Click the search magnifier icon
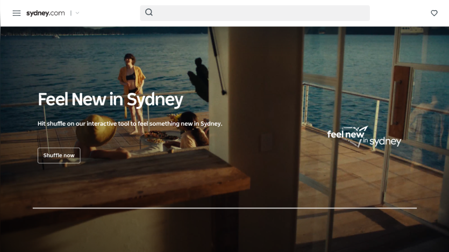Screen dimensions: 449x252 click(x=149, y=12)
